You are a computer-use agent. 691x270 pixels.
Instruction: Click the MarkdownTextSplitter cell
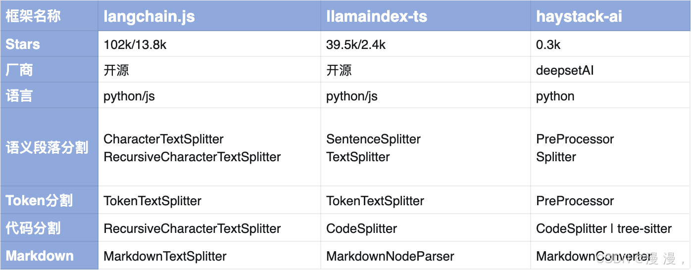(x=165, y=256)
